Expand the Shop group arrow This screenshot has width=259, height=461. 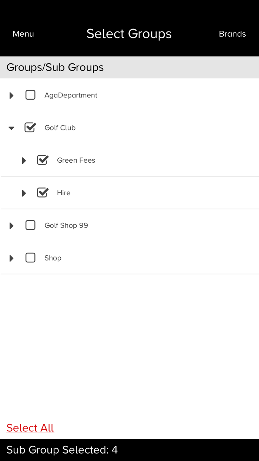coord(11,258)
